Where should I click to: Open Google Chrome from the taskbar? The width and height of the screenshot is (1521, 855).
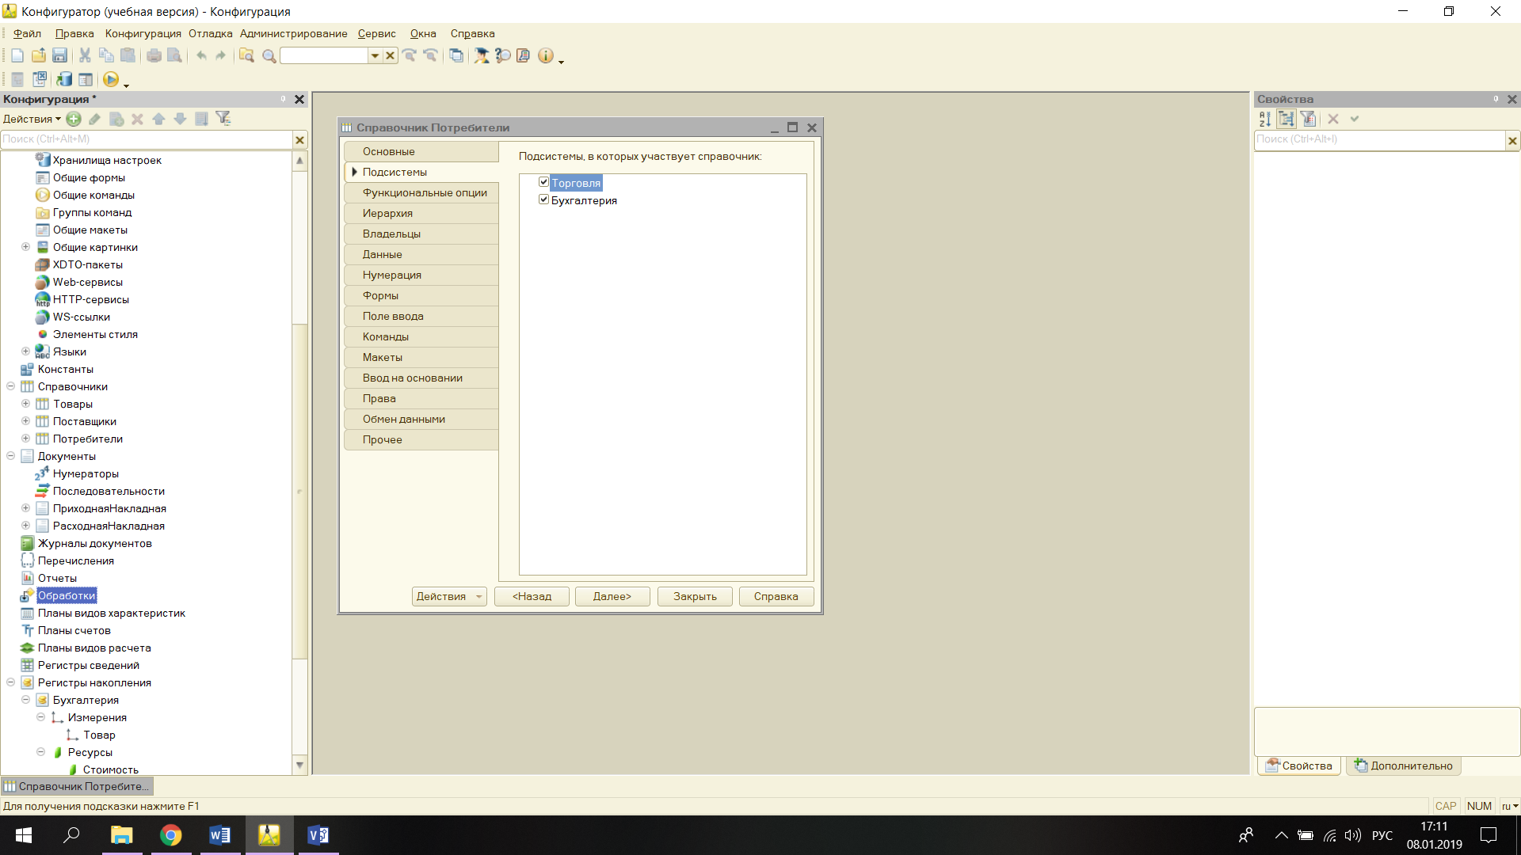[x=170, y=835]
